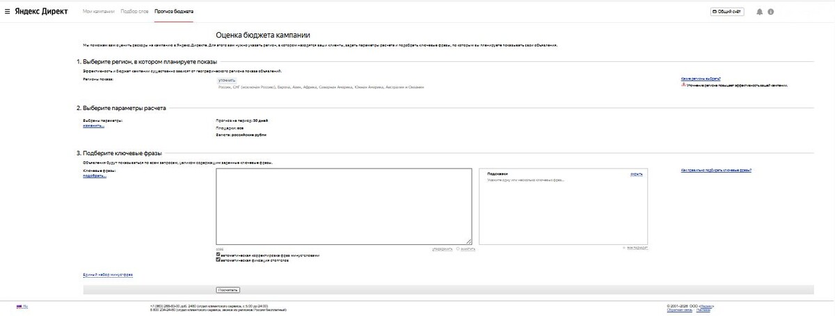Click the подобрать... keywords link
Viewport: 835px width, 316px height.
coord(94,175)
